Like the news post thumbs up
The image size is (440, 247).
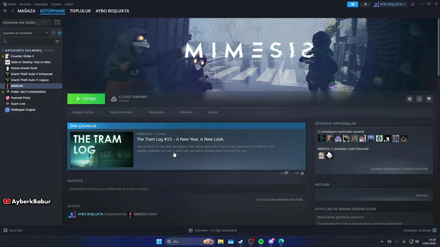[302, 173]
